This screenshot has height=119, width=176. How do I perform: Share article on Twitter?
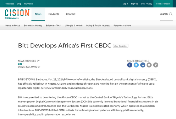(136, 65)
